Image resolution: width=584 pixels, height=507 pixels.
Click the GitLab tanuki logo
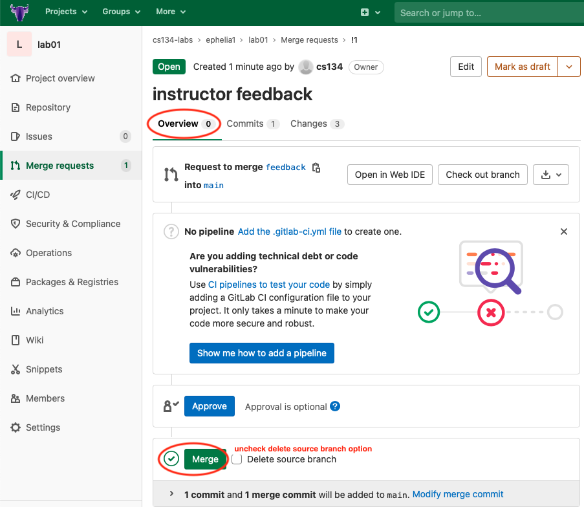pos(19,12)
